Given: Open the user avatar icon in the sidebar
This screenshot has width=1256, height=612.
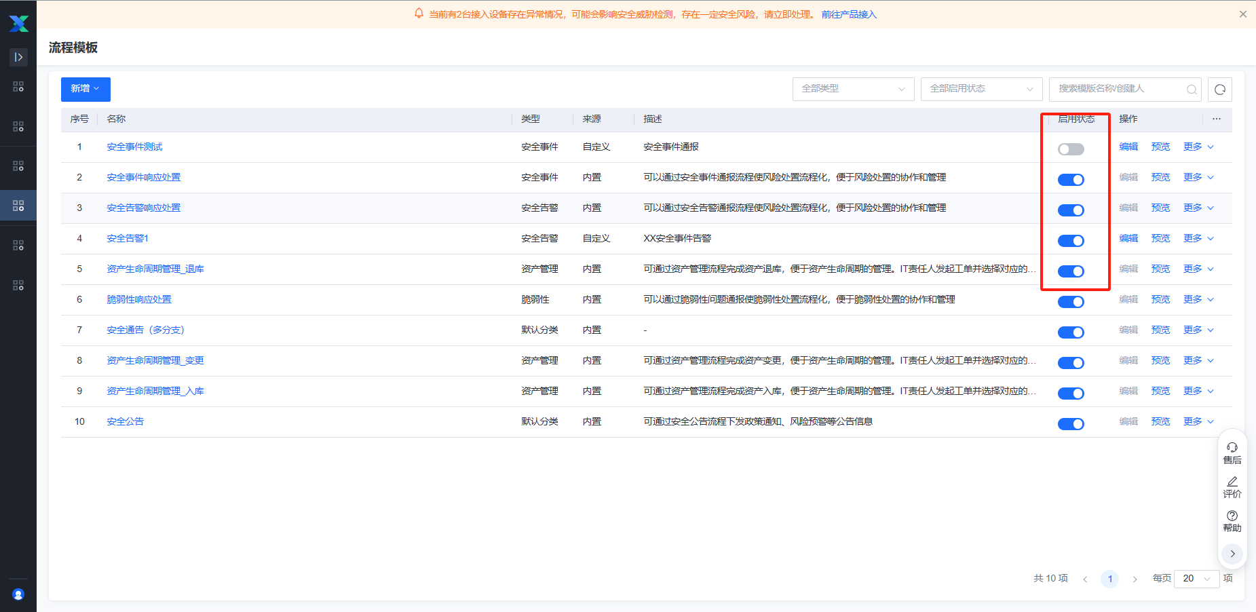Looking at the screenshot, I should [18, 594].
